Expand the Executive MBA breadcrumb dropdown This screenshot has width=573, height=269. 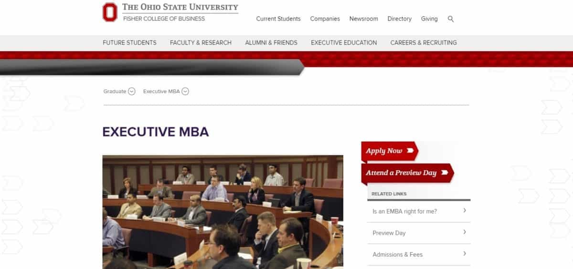185,92
